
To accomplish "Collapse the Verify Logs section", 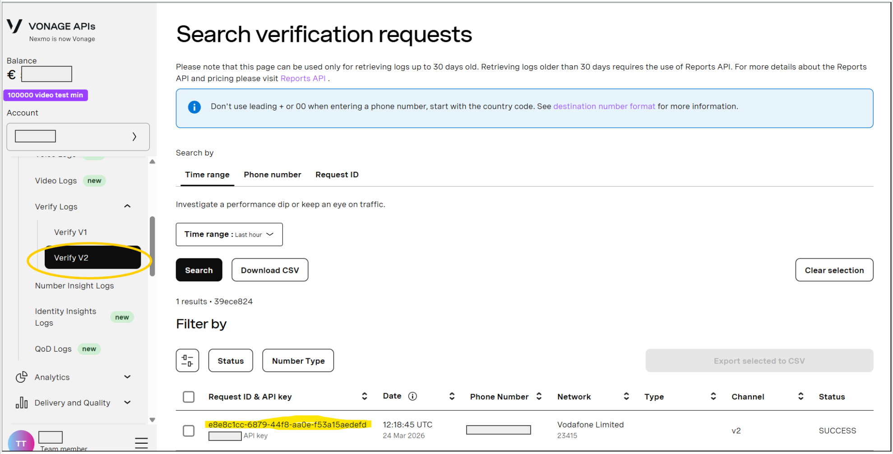I will (127, 206).
